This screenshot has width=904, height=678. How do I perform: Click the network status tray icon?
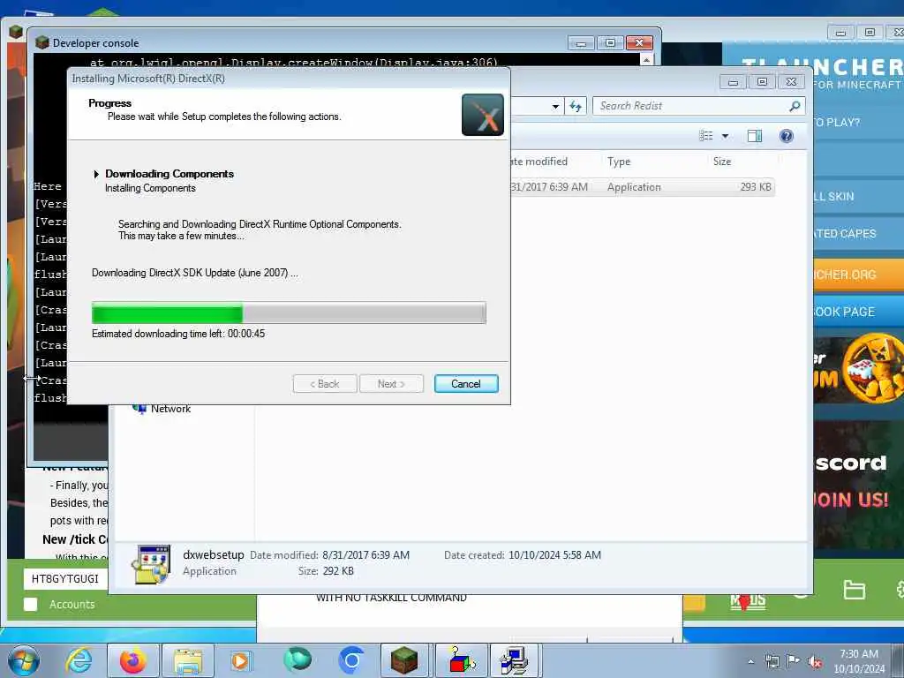pos(772,661)
